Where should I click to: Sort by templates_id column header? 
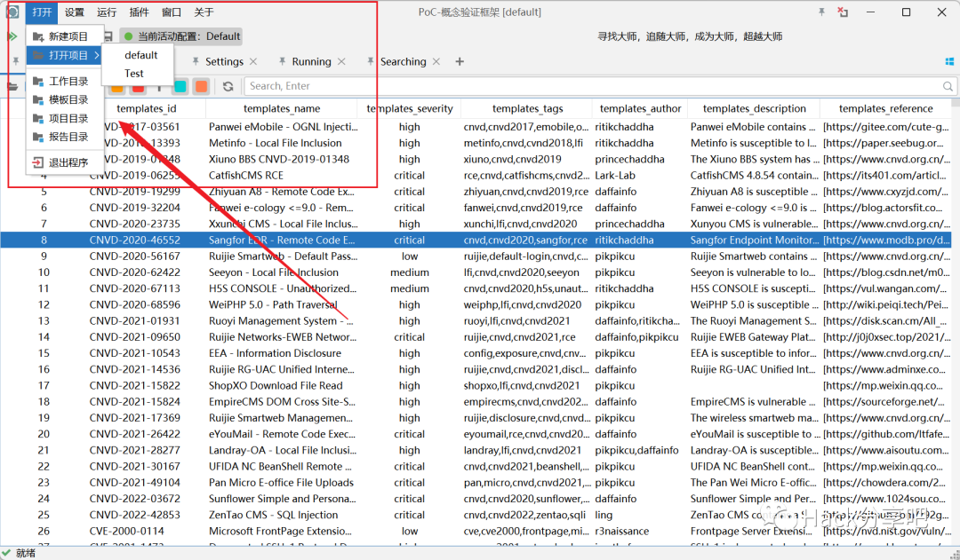pos(147,109)
